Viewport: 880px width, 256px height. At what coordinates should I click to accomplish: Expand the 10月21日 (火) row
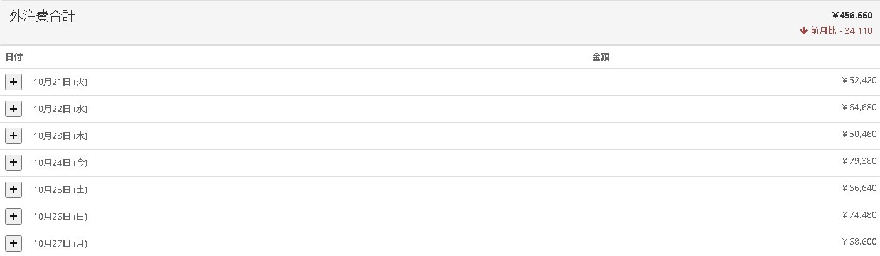click(x=13, y=82)
